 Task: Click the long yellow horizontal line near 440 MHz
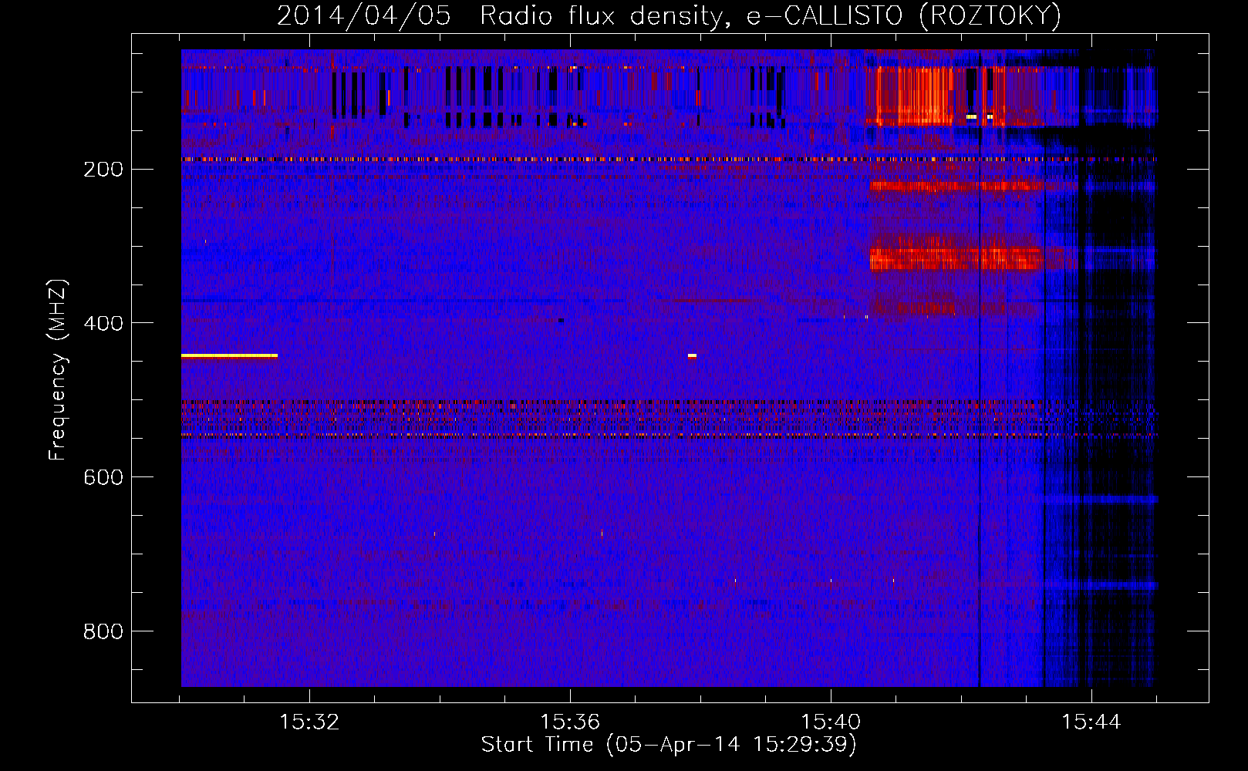pos(229,355)
